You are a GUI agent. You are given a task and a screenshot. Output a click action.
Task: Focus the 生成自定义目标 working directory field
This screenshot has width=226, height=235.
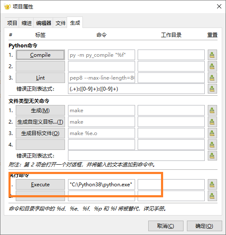pyautogui.click(x=171, y=122)
